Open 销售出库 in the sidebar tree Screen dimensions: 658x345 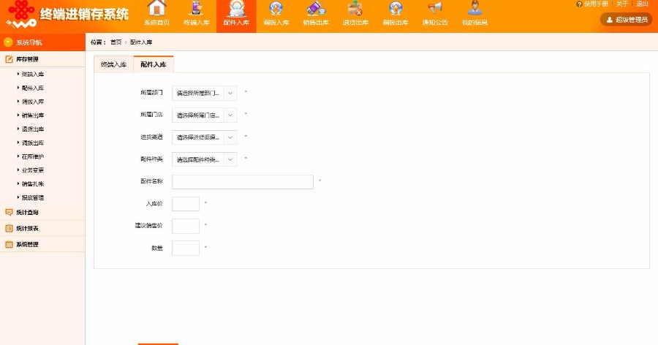[33, 115]
